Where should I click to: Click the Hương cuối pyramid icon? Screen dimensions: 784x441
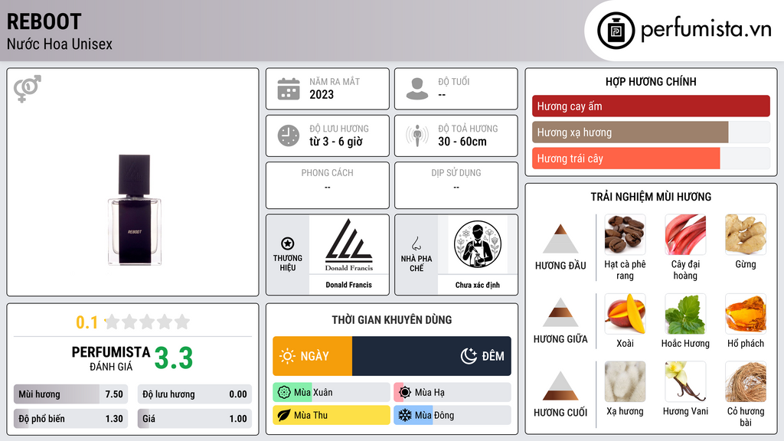[x=560, y=386]
